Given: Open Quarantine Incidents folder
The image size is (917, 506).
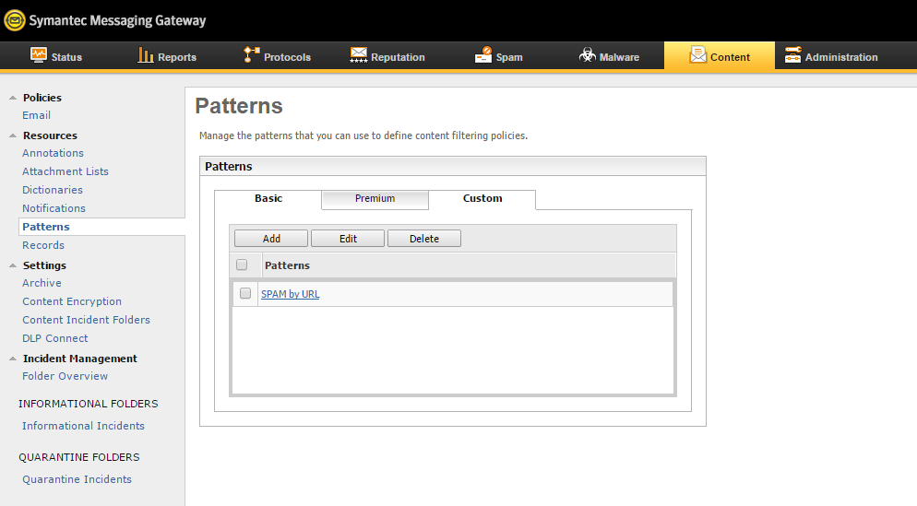Looking at the screenshot, I should coord(77,479).
